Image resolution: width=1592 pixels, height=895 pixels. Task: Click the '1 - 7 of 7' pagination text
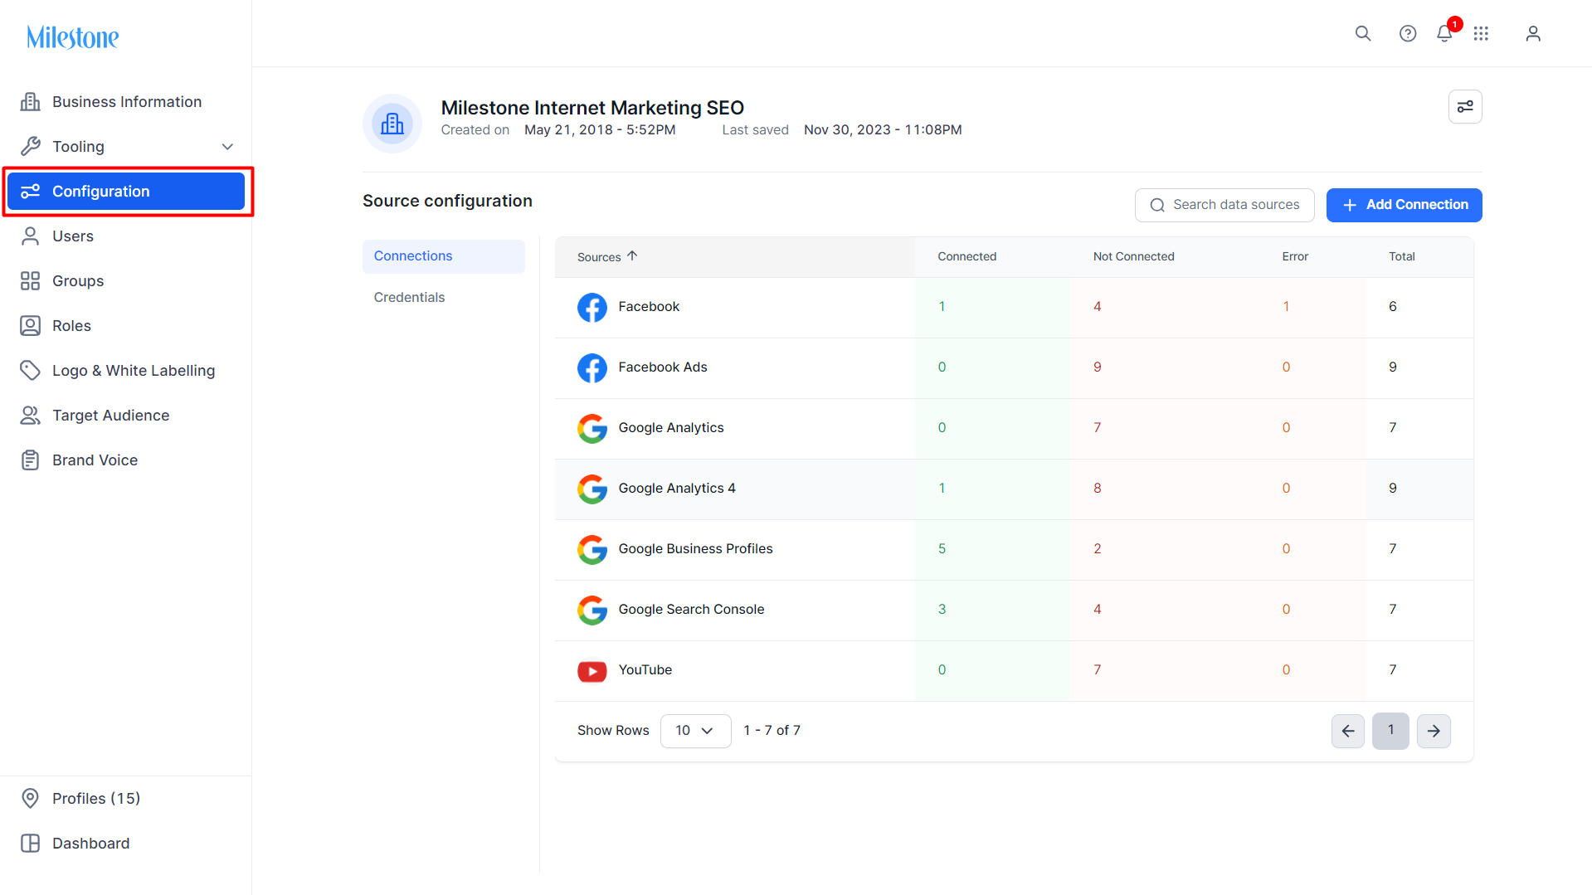[x=772, y=731]
